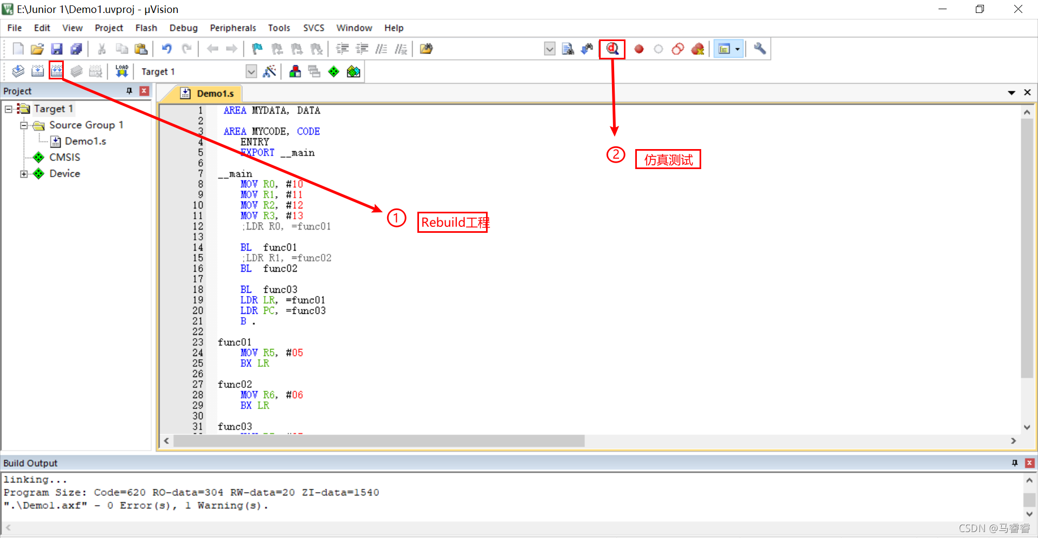
Task: Open Options for Target wand icon
Action: coord(269,71)
